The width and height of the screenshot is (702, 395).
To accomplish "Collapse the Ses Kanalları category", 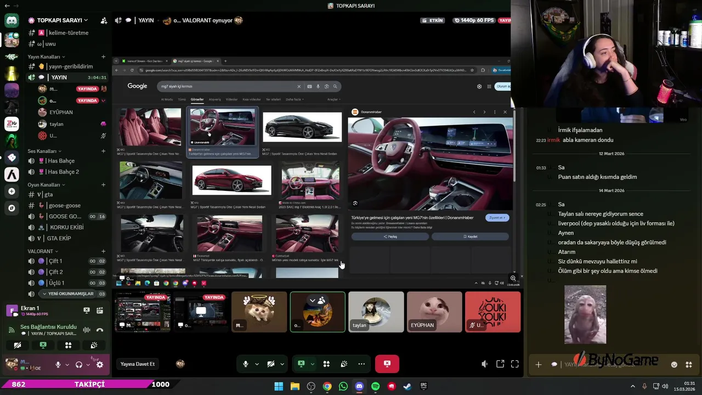I will pos(44,151).
